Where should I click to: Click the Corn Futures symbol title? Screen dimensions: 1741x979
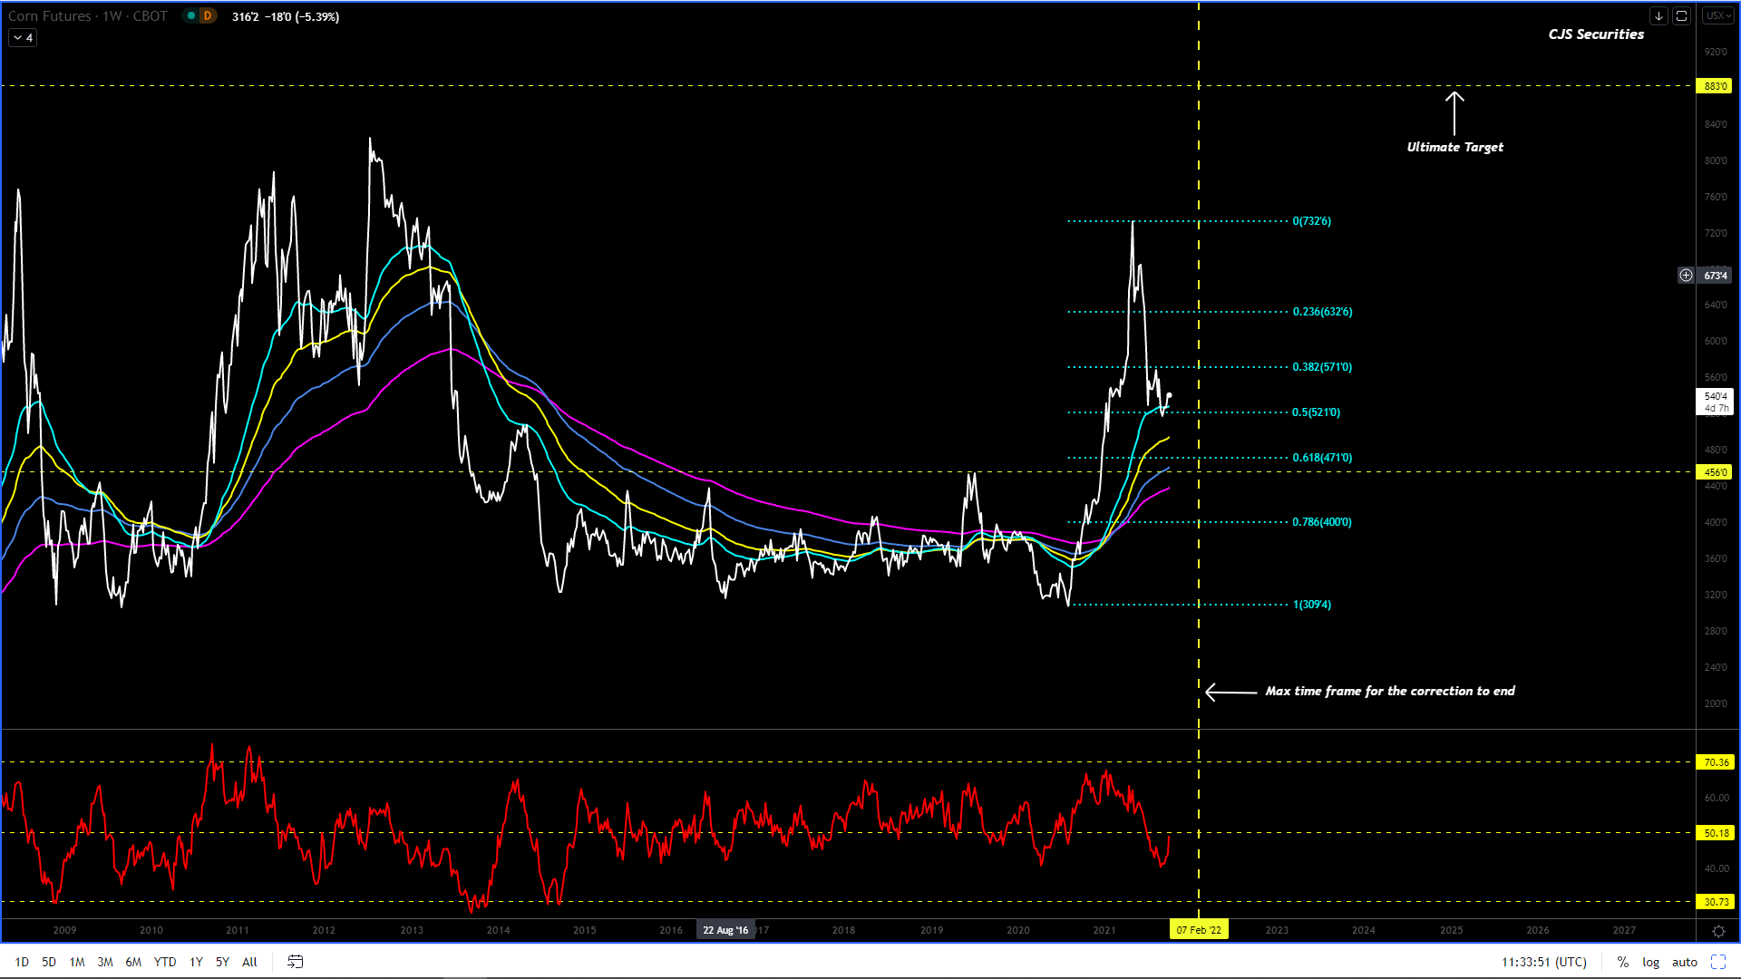tap(50, 16)
